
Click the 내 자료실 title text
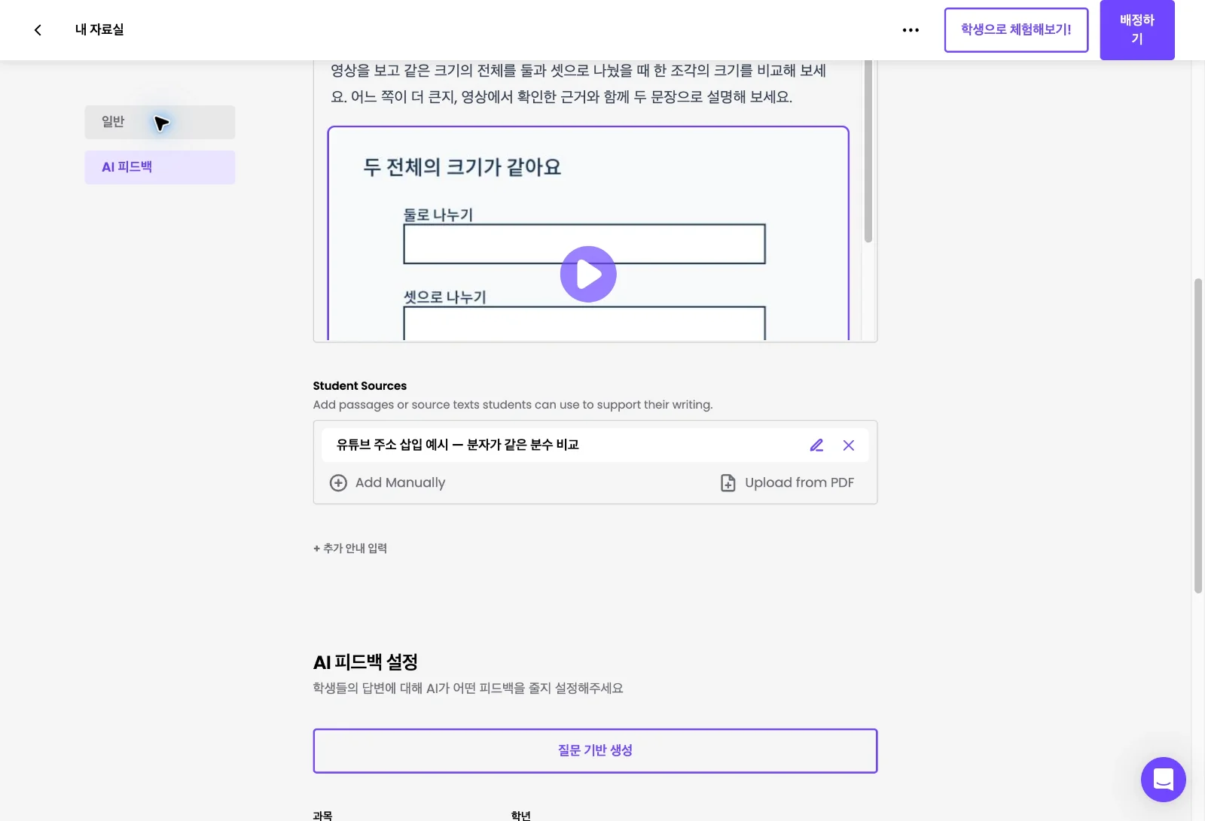[x=99, y=29]
